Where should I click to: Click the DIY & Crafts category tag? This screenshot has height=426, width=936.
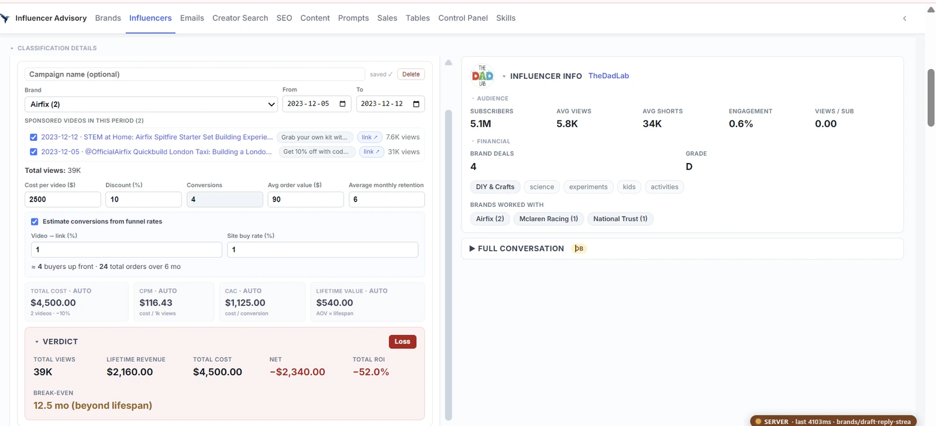495,187
